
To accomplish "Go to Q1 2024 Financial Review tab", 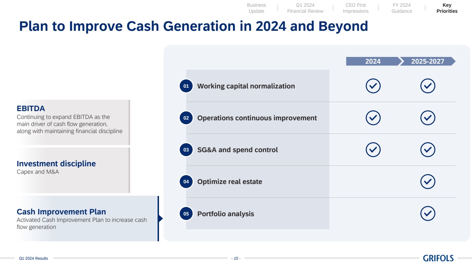I will pos(305,8).
